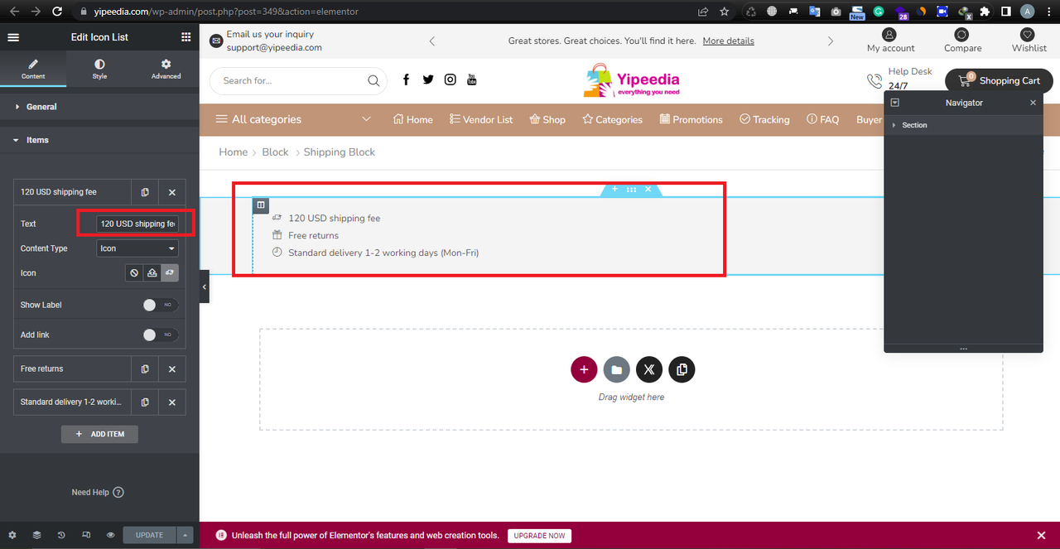Toggle expand-all in Navigator header
The height and width of the screenshot is (549, 1060).
point(894,103)
